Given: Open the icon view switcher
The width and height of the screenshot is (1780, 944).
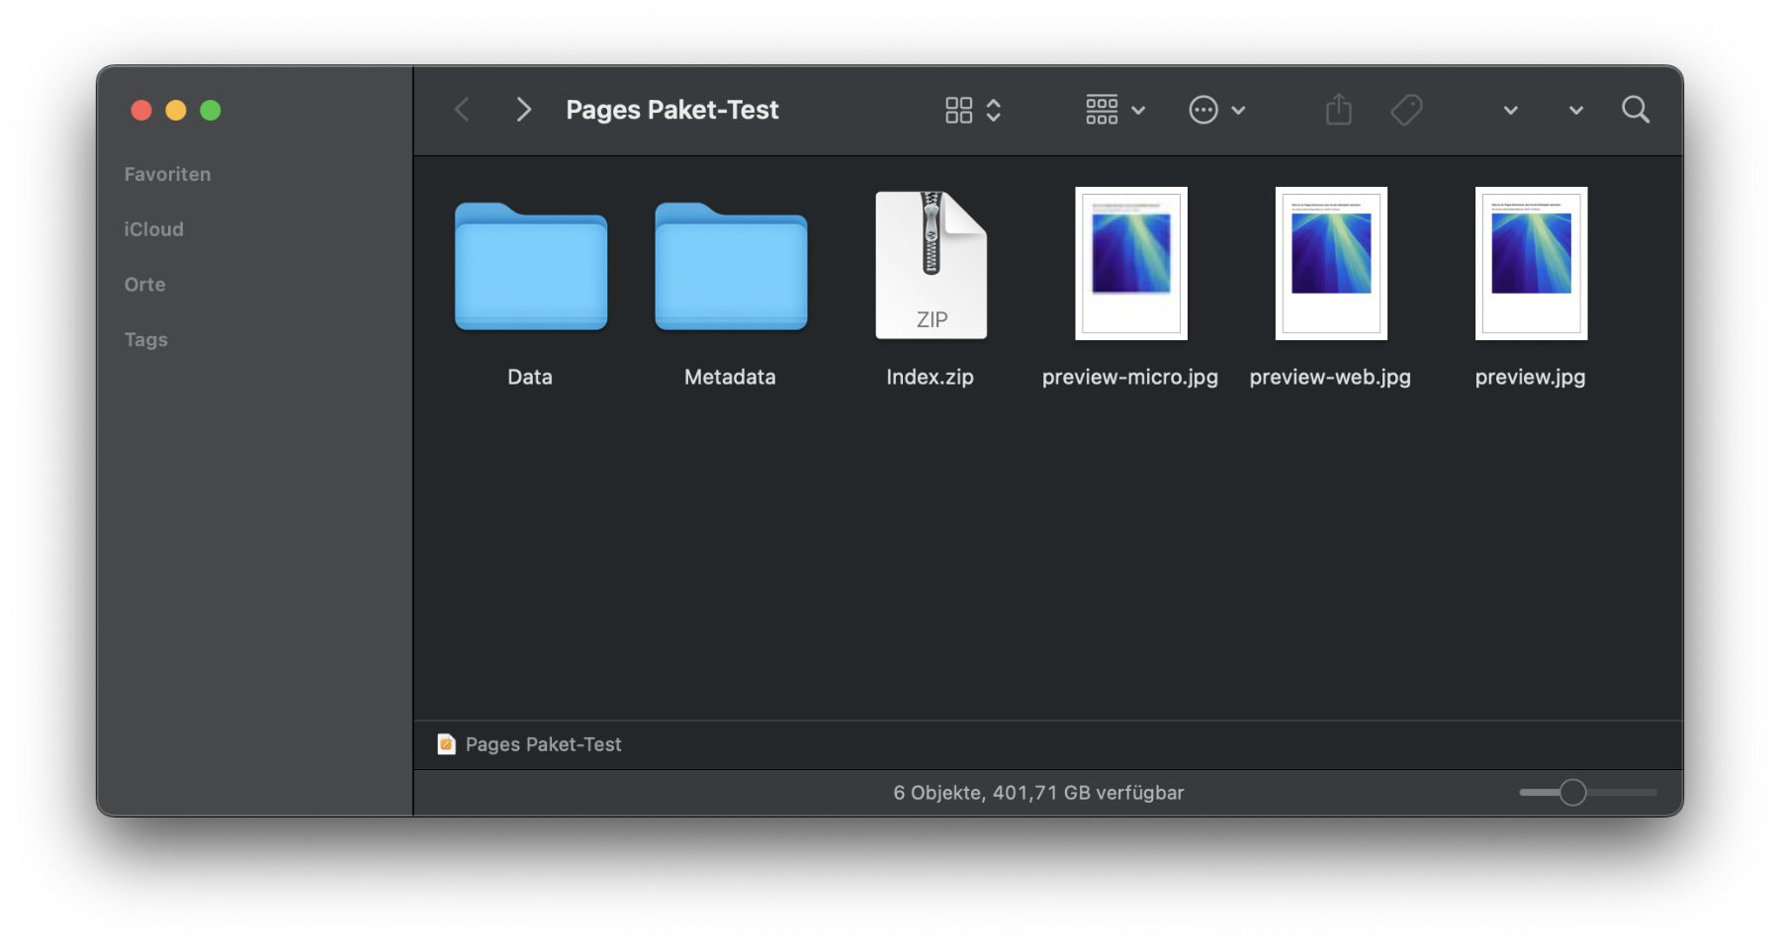Looking at the screenshot, I should tap(973, 110).
